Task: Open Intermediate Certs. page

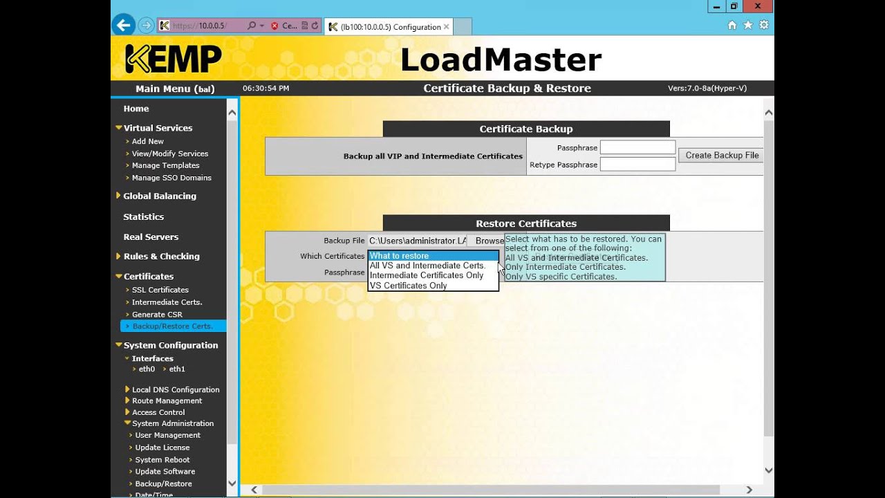Action: tap(167, 302)
